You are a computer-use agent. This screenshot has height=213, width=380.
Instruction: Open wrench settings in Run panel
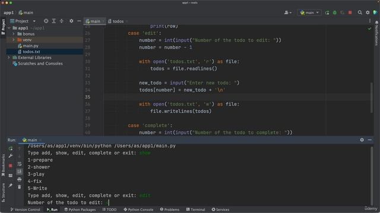(11, 156)
